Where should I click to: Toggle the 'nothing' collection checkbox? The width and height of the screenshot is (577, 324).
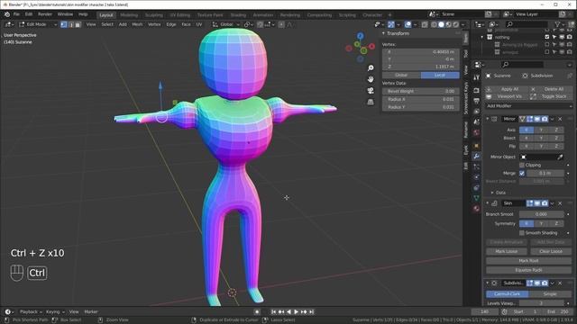[x=547, y=37]
